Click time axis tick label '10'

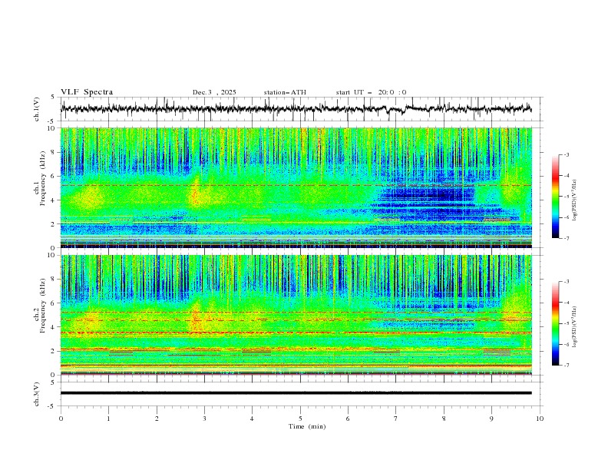pos(540,419)
